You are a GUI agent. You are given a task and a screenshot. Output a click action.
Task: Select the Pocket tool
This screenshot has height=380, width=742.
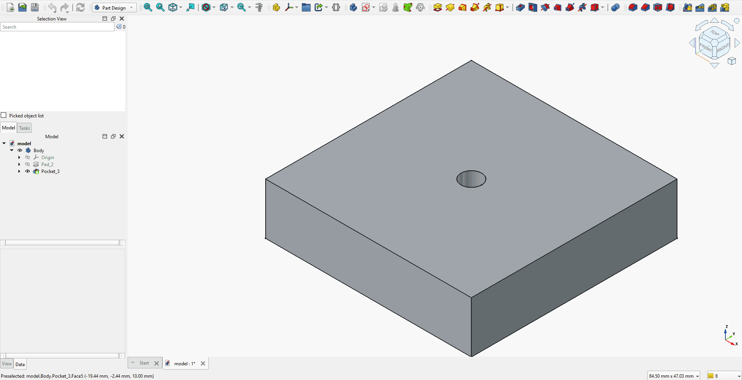coord(520,7)
